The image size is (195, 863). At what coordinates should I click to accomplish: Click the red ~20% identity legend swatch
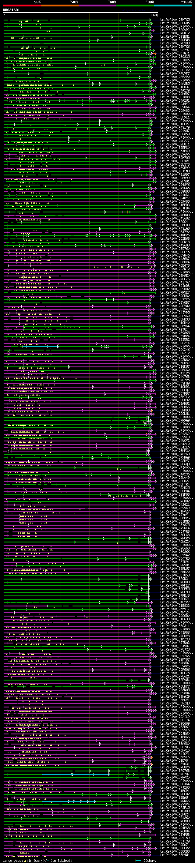(22, 6)
